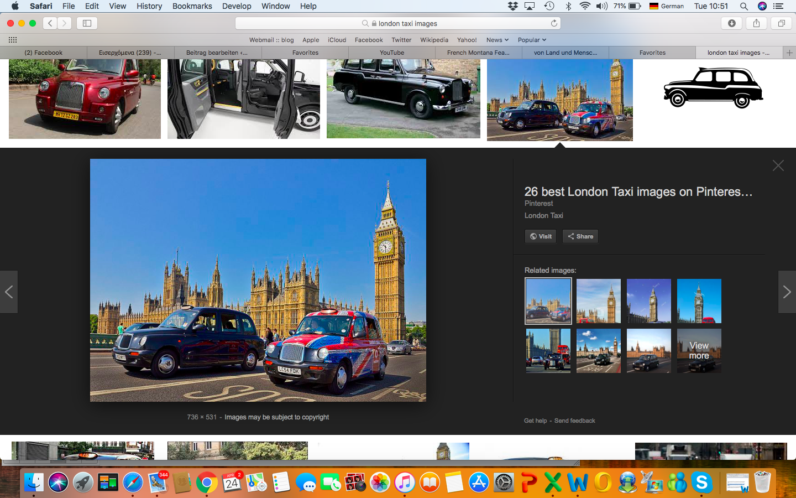Select the vintage black cab image result
This screenshot has width=796, height=498.
point(404,98)
